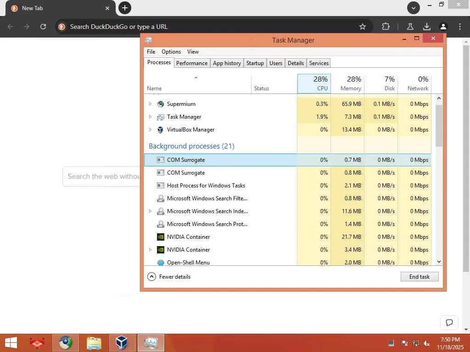Screen dimensions: 470x352
Task: Open the Options menu in Task Manager
Action: (171, 52)
